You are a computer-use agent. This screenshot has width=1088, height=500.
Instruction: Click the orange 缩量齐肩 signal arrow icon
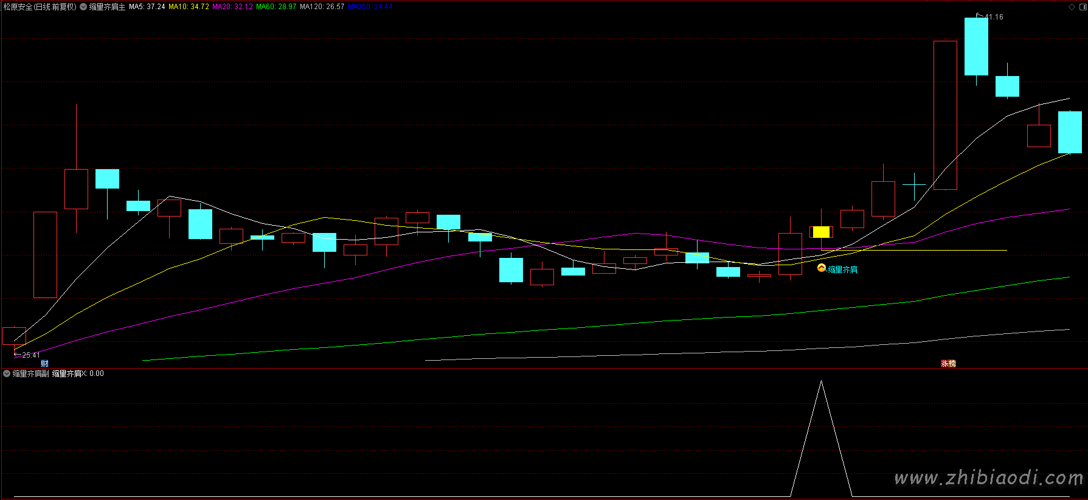(x=821, y=268)
